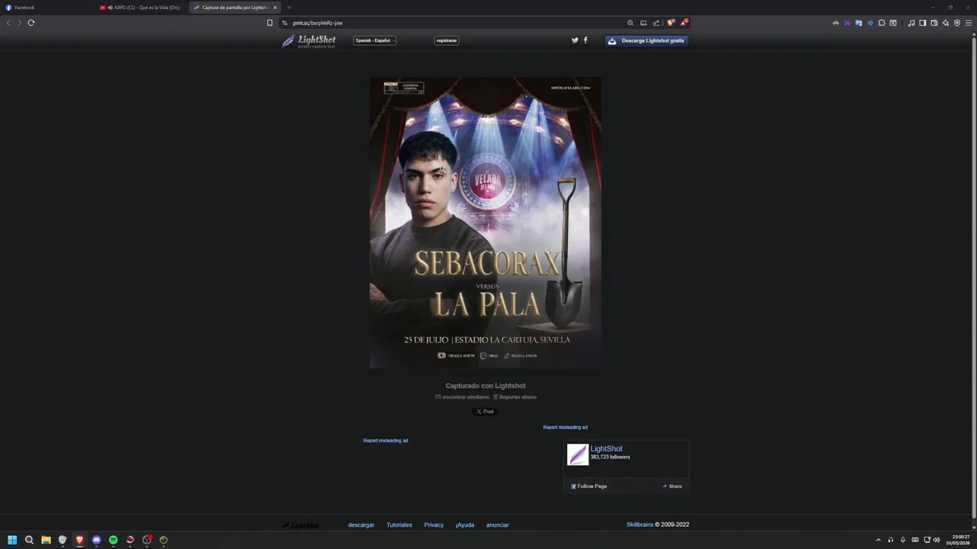The height and width of the screenshot is (549, 977).
Task: Click the Follow Page button in Facebook widget
Action: point(588,486)
